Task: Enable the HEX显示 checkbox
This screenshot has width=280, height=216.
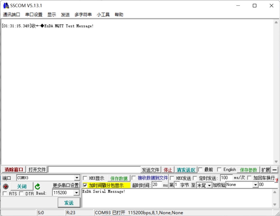Action: coord(85,178)
